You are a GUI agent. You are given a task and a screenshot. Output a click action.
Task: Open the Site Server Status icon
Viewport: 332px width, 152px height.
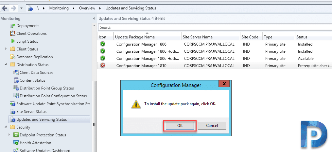13,112
